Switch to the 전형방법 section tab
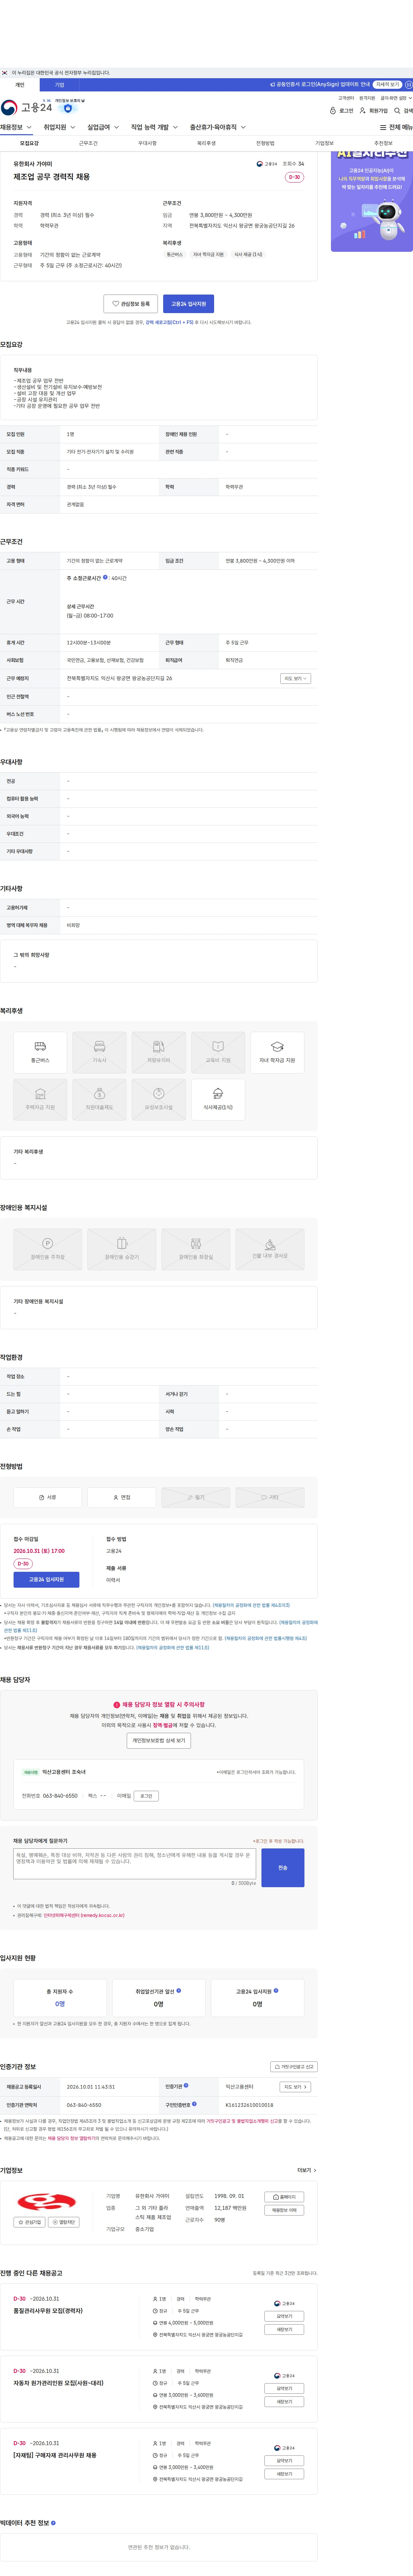 pos(265,143)
